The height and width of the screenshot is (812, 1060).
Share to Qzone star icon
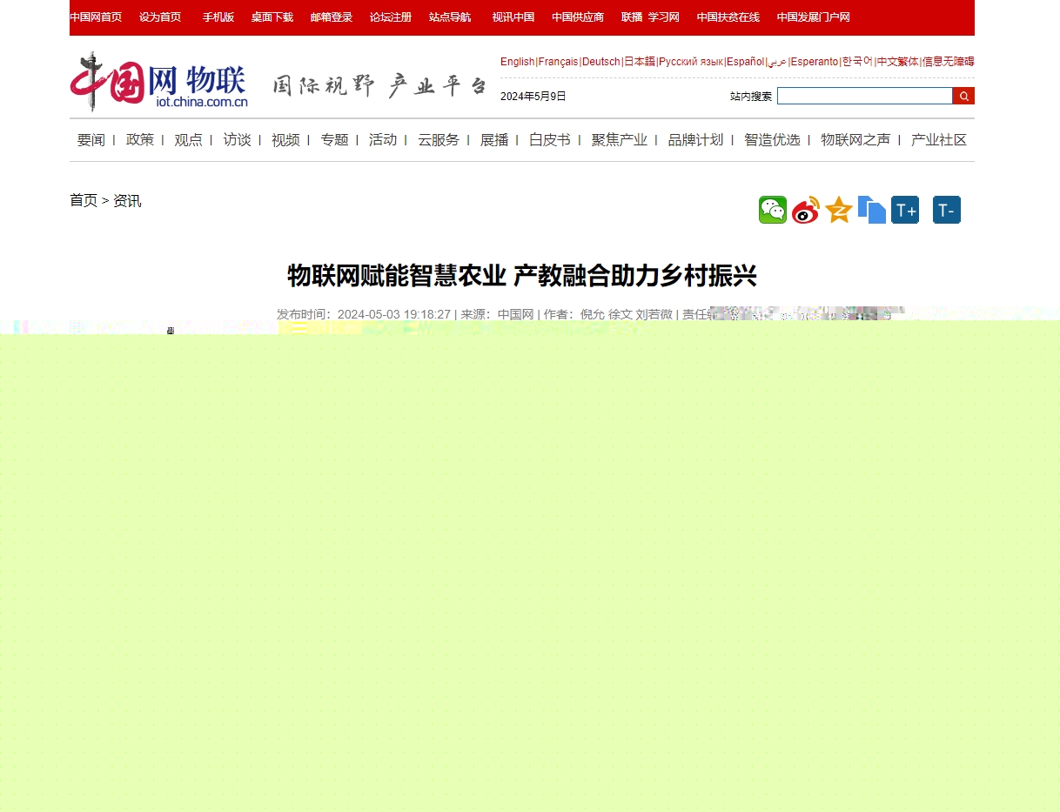tap(839, 210)
